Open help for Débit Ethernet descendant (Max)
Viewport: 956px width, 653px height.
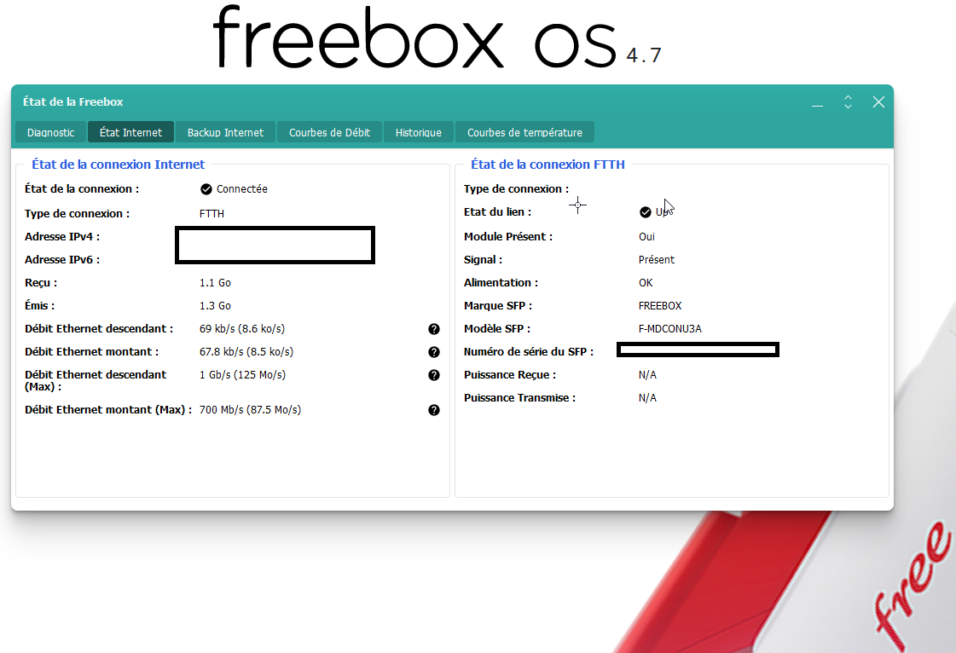(434, 375)
